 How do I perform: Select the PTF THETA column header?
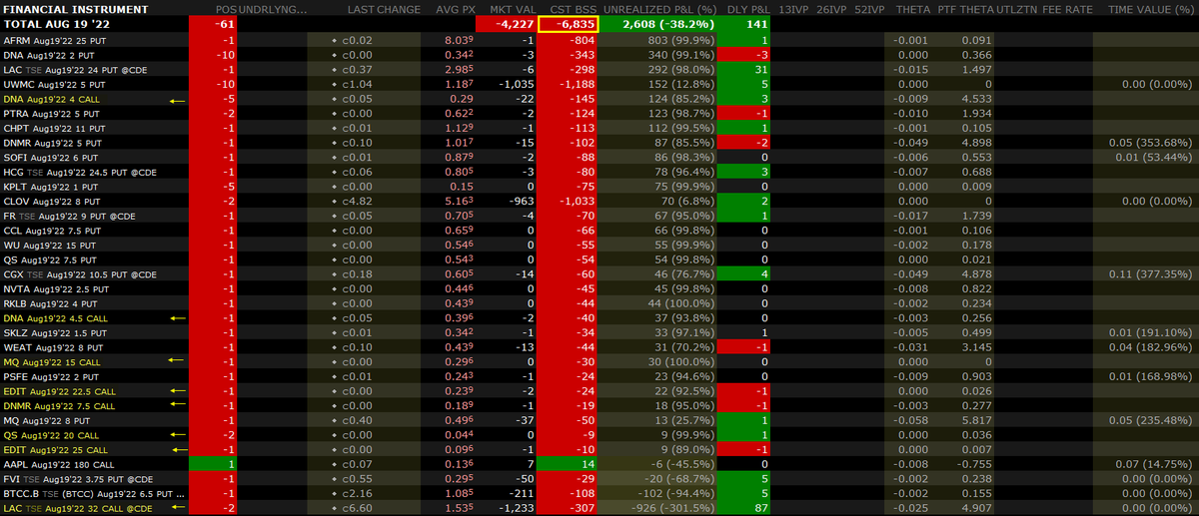(965, 9)
